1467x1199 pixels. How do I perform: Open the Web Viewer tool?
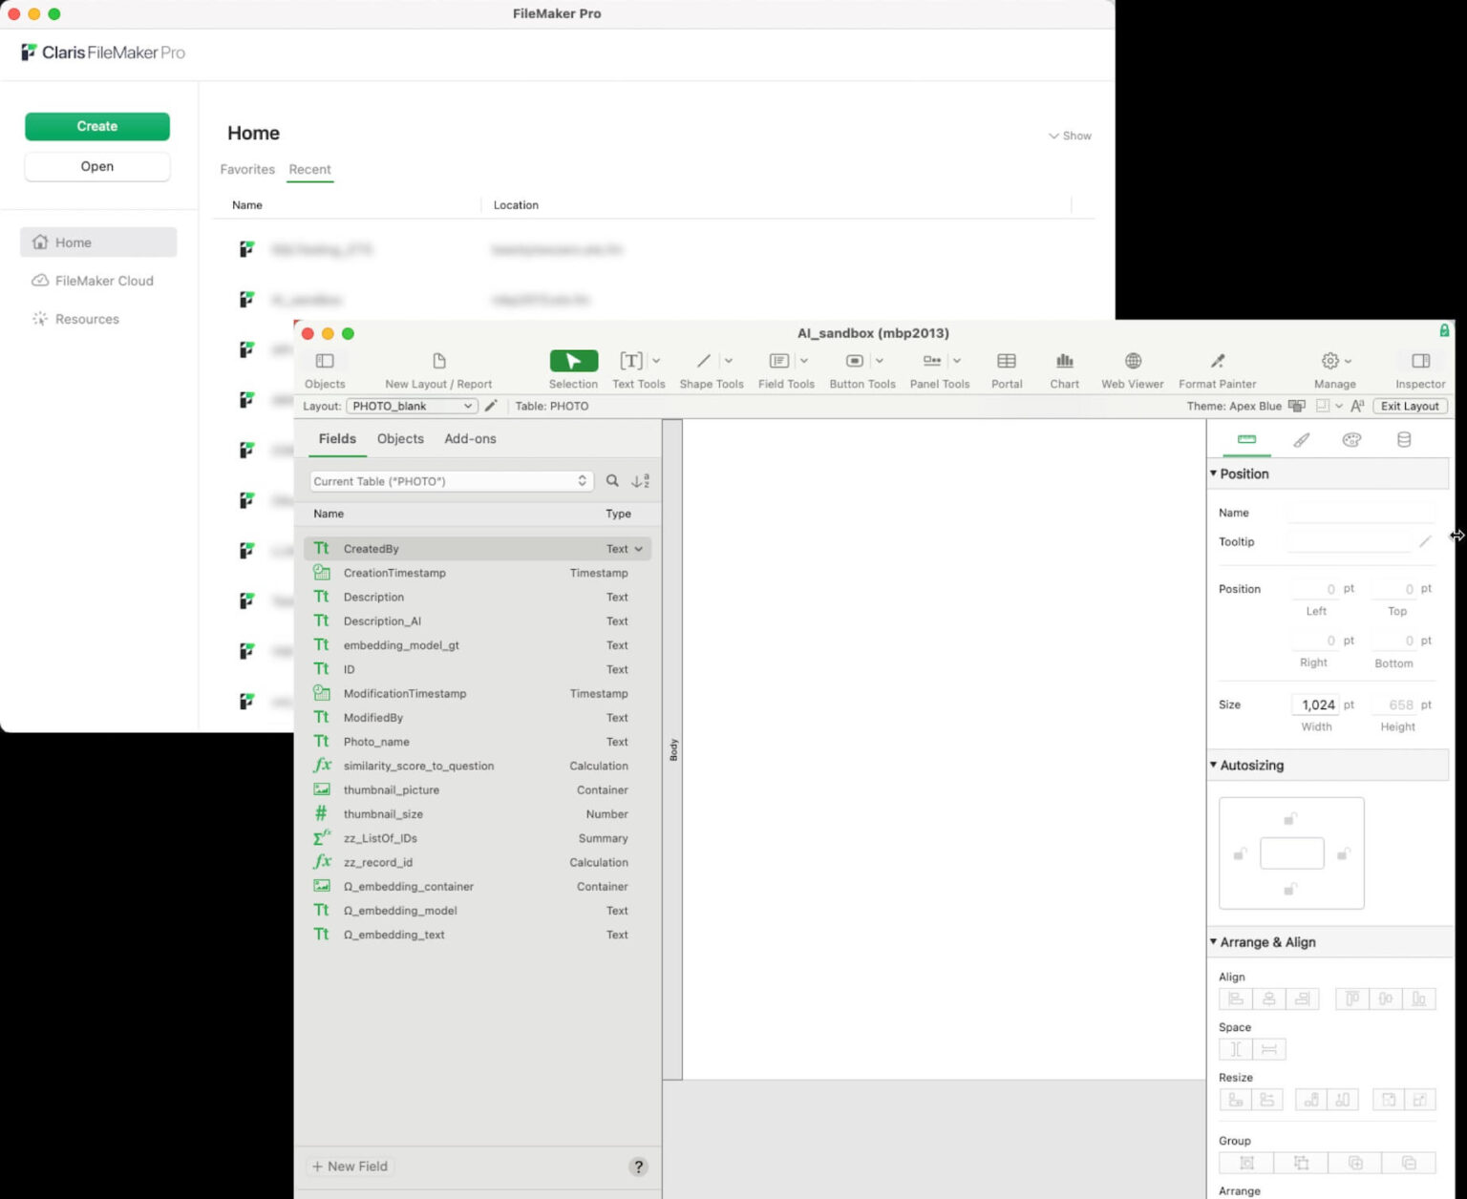click(x=1131, y=363)
